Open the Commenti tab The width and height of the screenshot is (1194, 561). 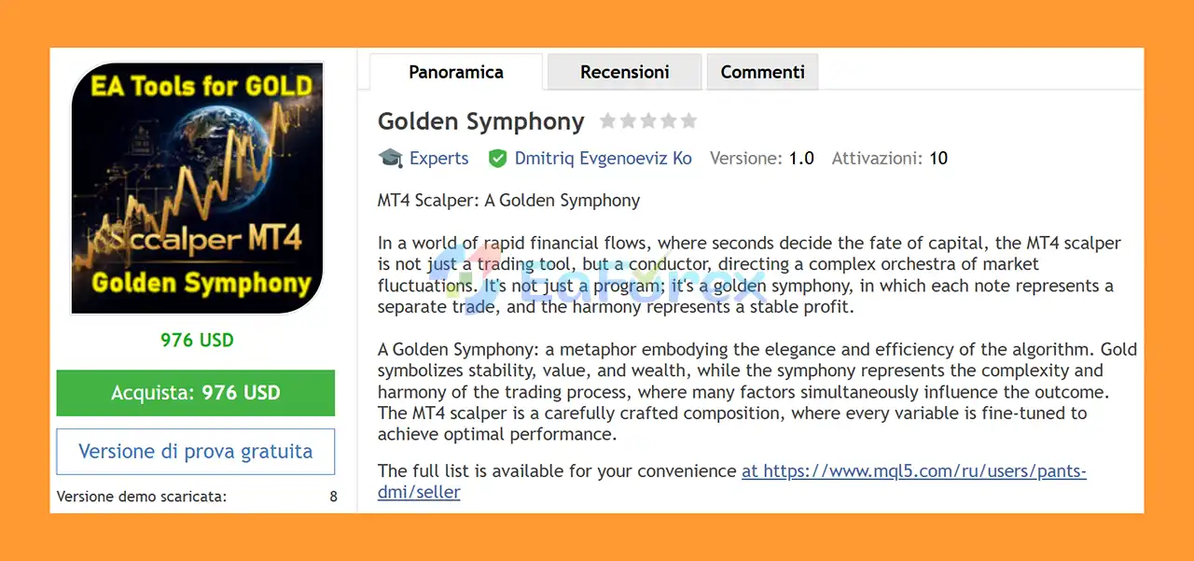[x=762, y=71]
